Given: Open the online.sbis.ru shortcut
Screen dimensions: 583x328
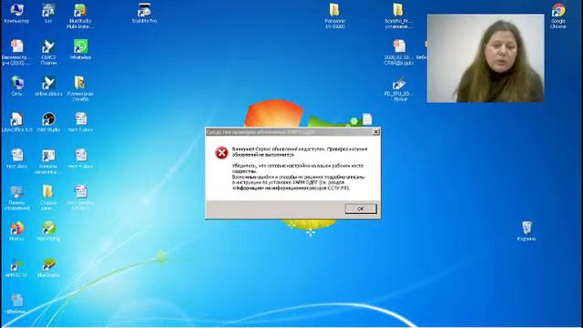Looking at the screenshot, I should pyautogui.click(x=48, y=86).
